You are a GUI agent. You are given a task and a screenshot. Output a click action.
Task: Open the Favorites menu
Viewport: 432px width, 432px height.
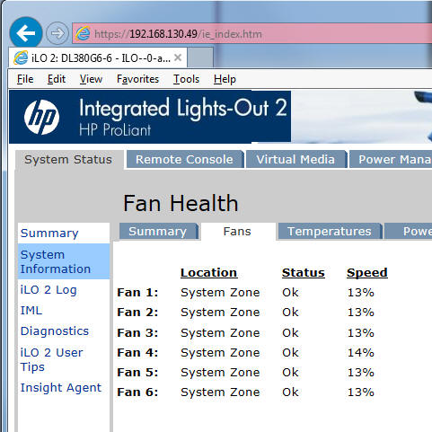[x=137, y=79]
